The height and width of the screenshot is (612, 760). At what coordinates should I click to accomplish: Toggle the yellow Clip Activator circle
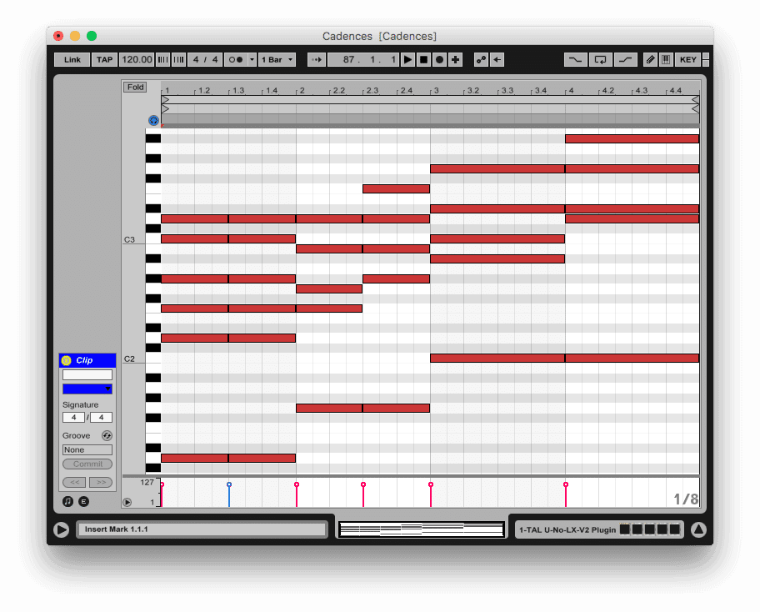click(x=67, y=360)
